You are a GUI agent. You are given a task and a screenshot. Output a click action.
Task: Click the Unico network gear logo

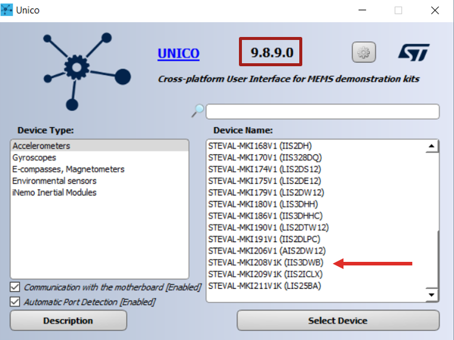(87, 71)
